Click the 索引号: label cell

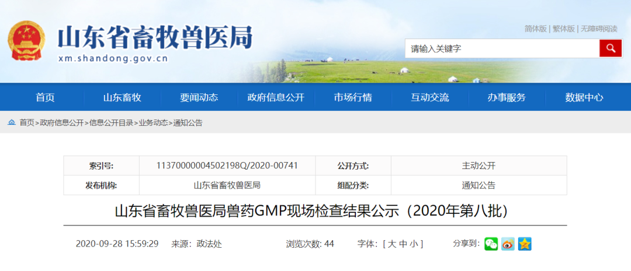pos(102,166)
